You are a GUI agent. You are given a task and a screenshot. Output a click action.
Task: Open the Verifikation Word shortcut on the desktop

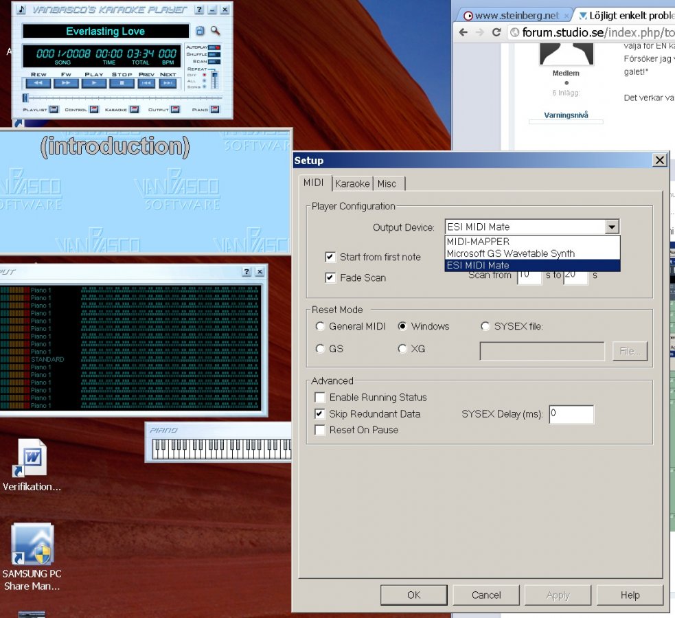coord(32,466)
